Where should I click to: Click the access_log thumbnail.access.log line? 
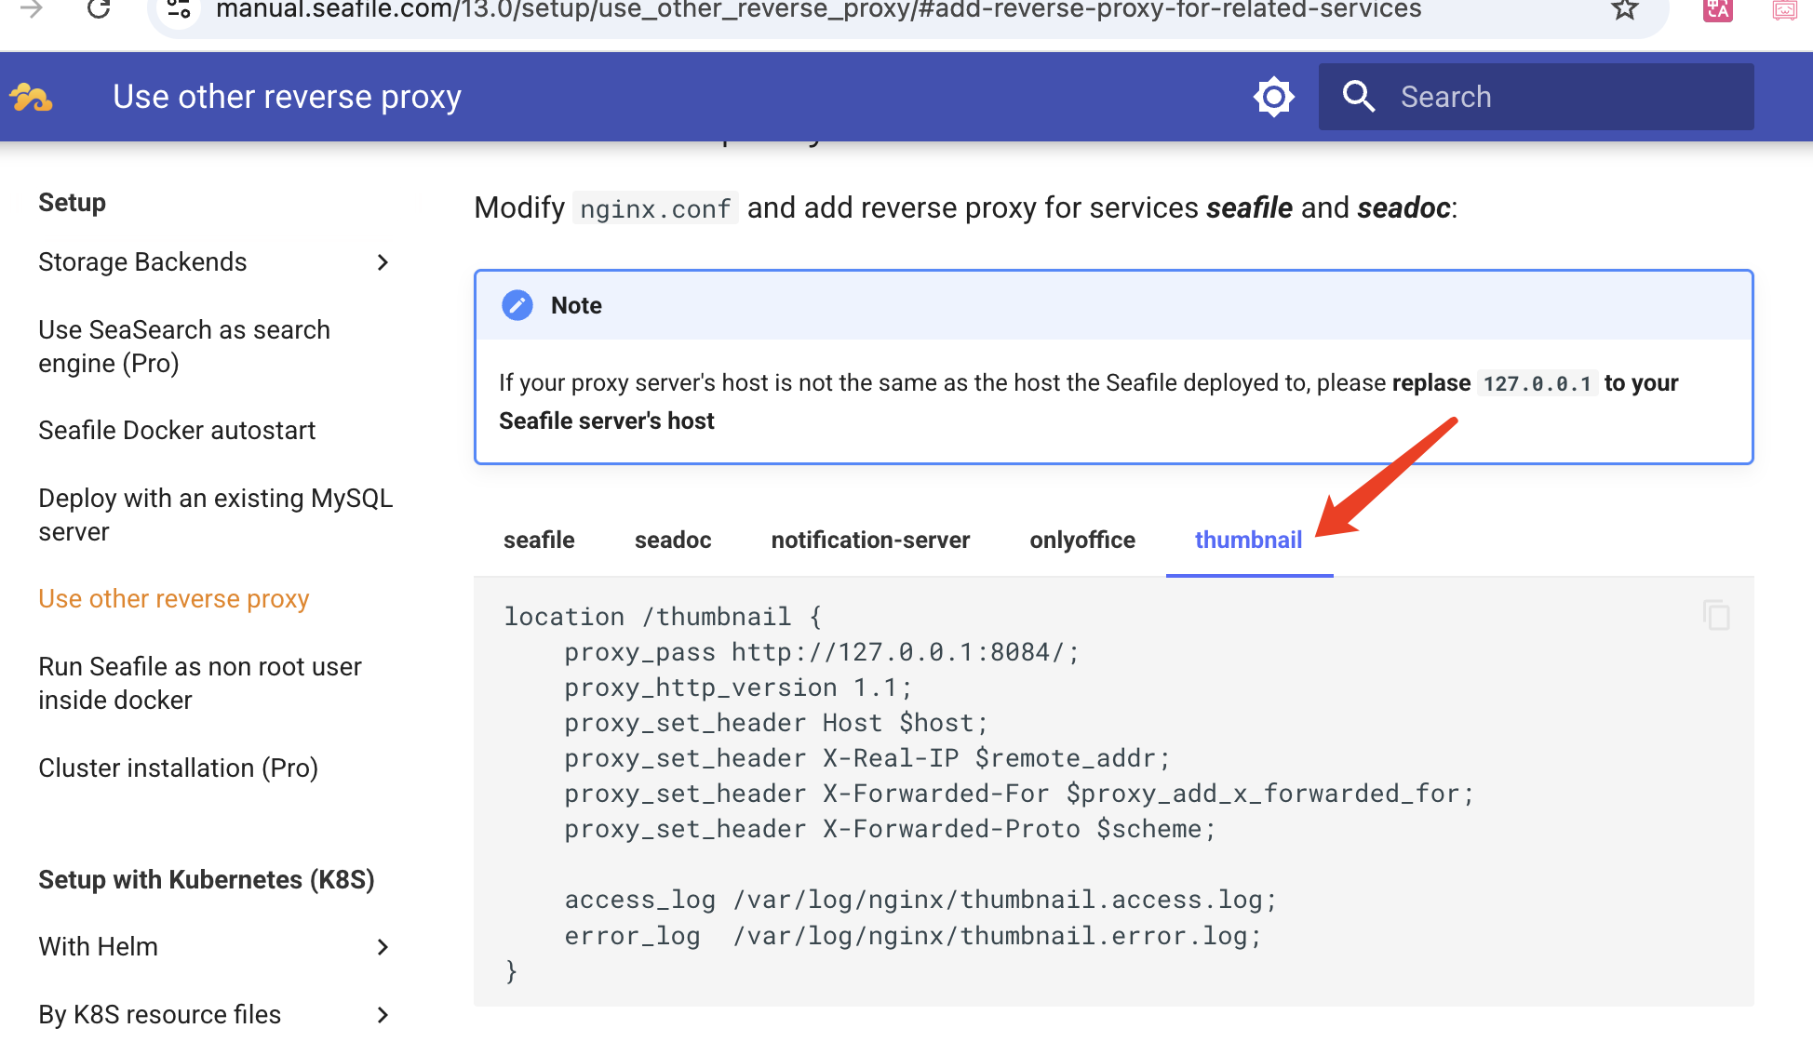[x=920, y=900]
